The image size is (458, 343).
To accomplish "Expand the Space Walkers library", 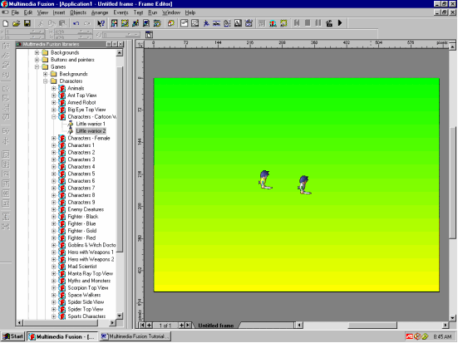I will tap(54, 295).
